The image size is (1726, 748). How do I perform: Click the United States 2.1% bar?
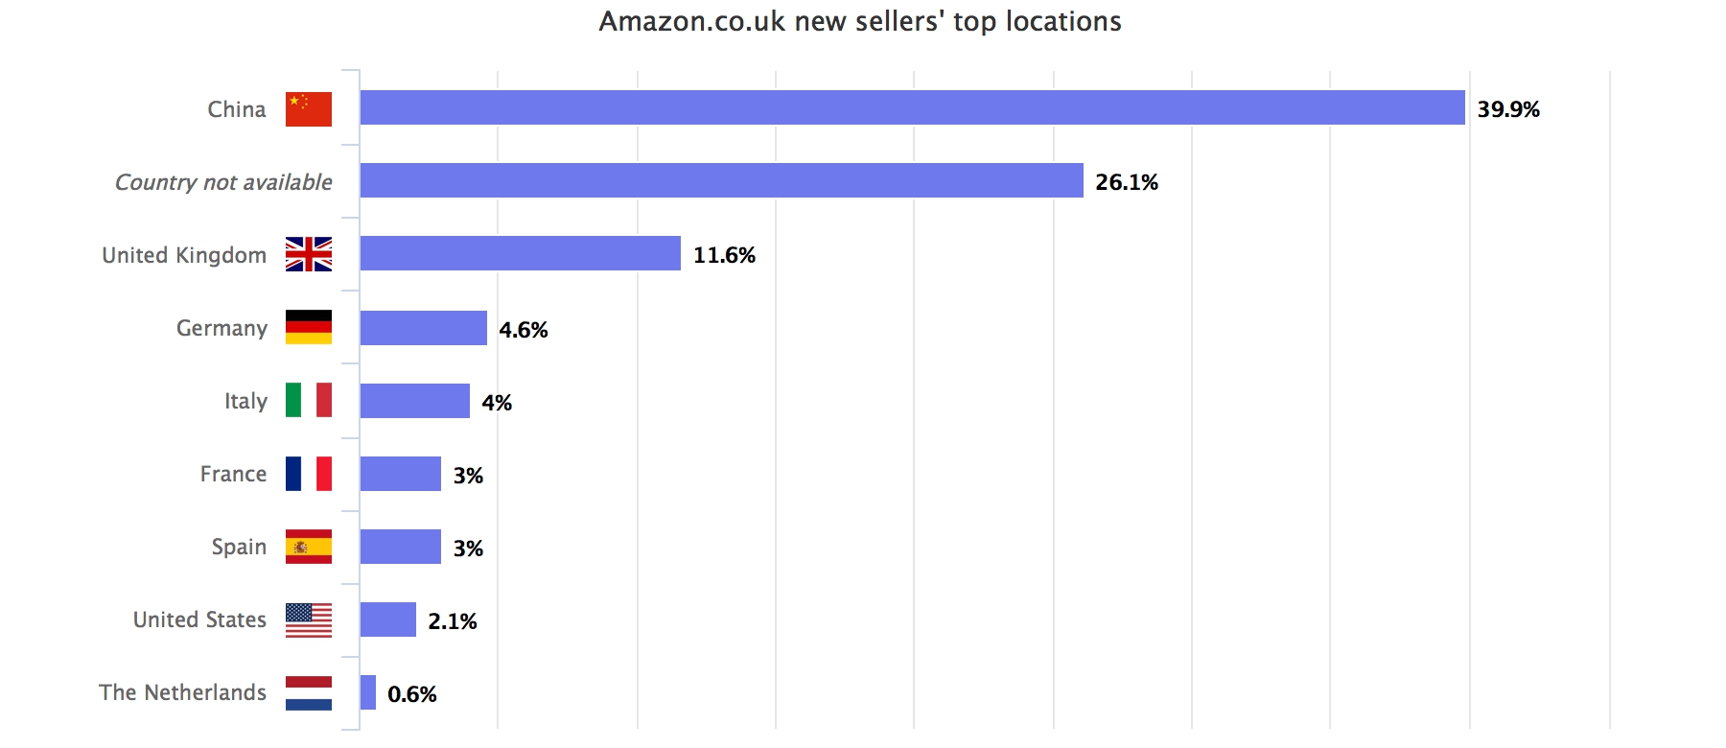387,619
